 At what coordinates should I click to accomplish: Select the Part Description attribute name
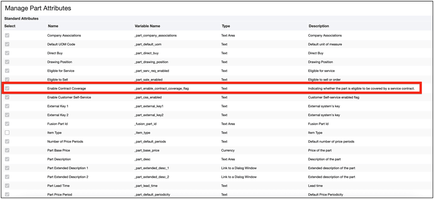(x=59, y=159)
